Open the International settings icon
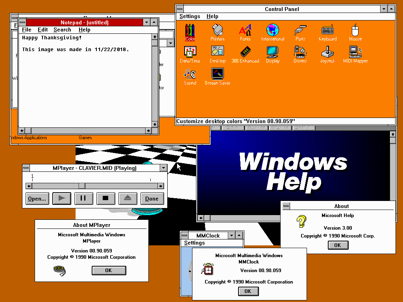The height and width of the screenshot is (302, 403). coord(272,31)
